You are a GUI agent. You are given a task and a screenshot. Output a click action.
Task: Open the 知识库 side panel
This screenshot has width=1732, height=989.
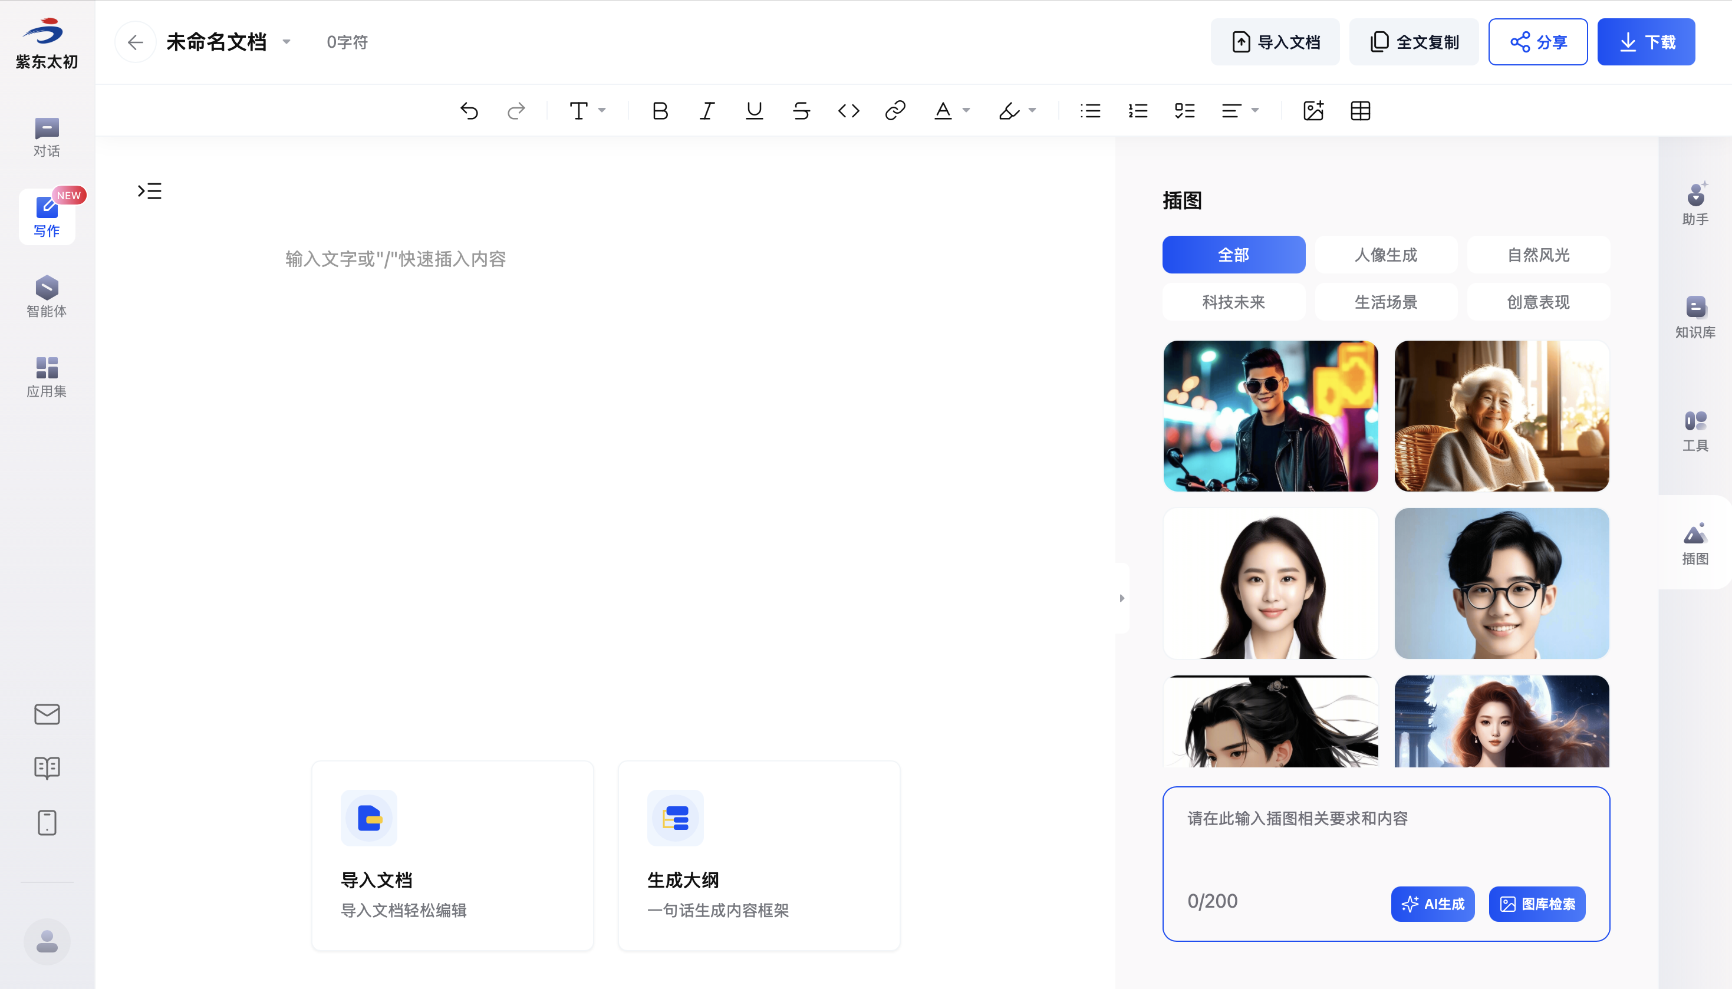pos(1695,317)
